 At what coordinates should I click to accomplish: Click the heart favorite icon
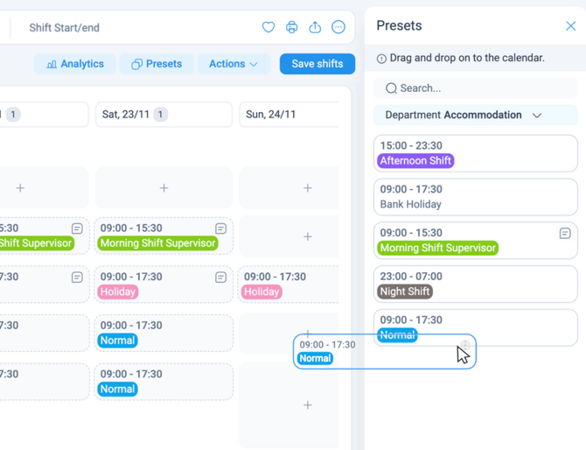[269, 27]
